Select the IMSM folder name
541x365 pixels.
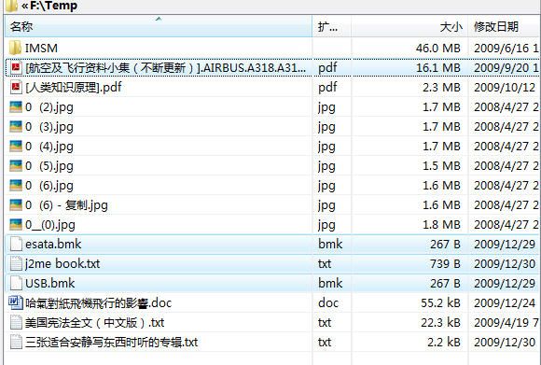click(x=41, y=48)
